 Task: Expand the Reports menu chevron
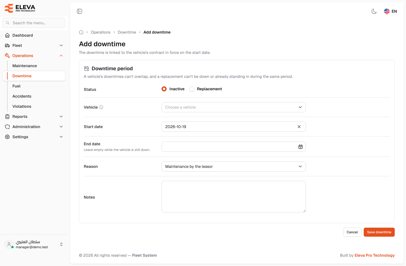[x=61, y=116]
